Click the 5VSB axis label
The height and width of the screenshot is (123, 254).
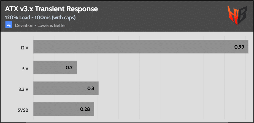tap(23, 110)
